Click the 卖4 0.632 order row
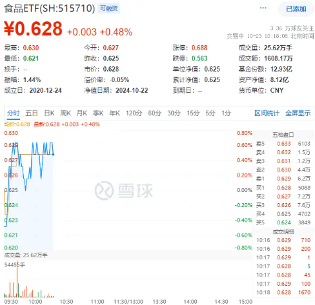 (283, 152)
